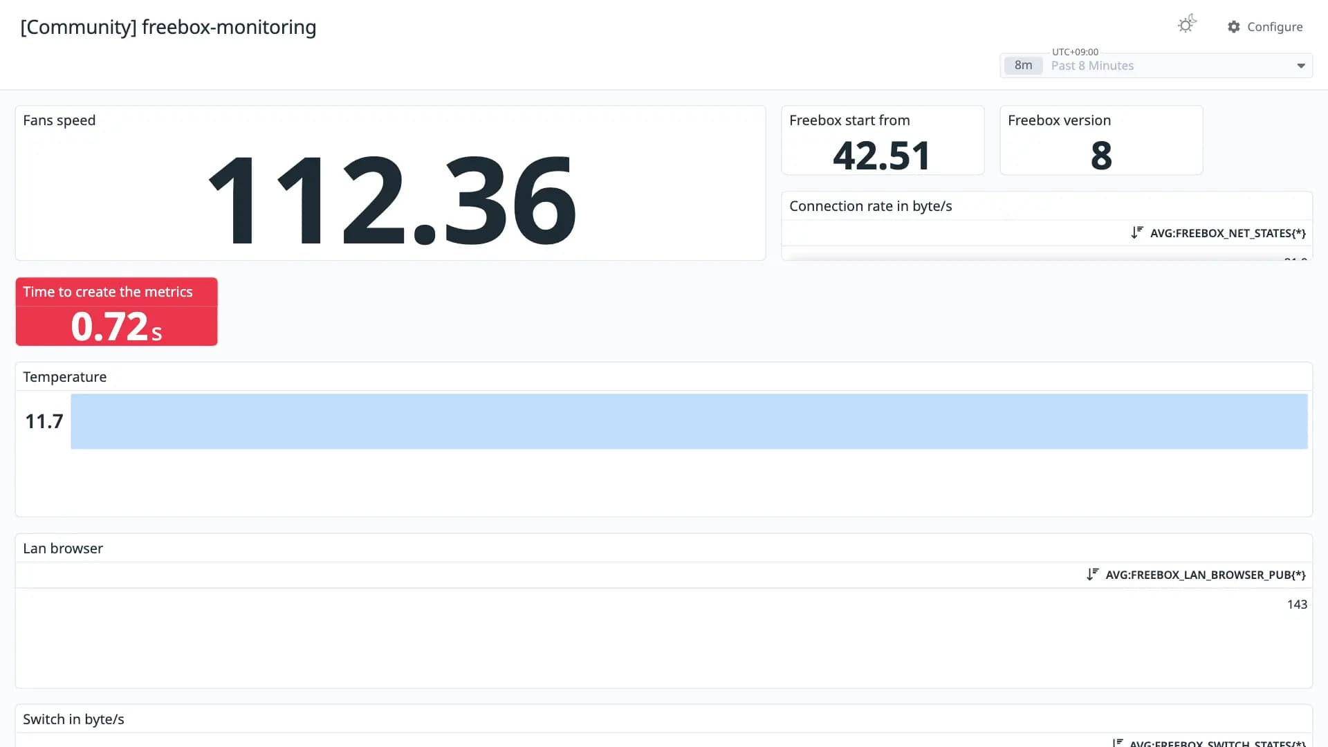The width and height of the screenshot is (1328, 747).
Task: Click the UTC+09:00 timezone label
Action: click(x=1075, y=52)
